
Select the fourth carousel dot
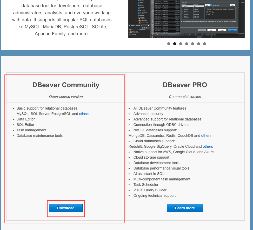(187, 44)
